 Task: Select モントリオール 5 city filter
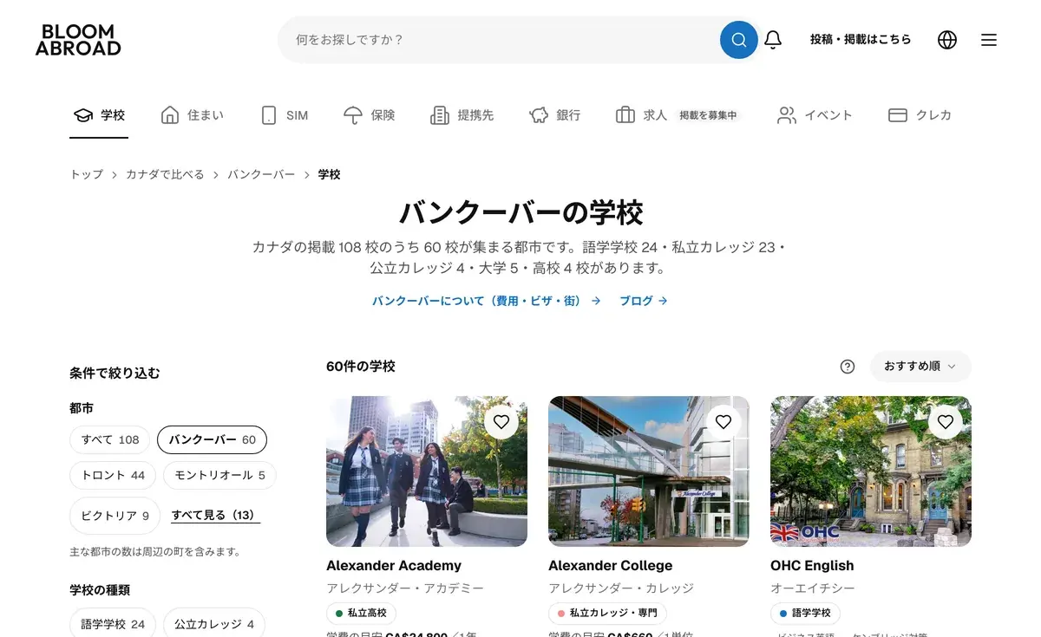220,476
